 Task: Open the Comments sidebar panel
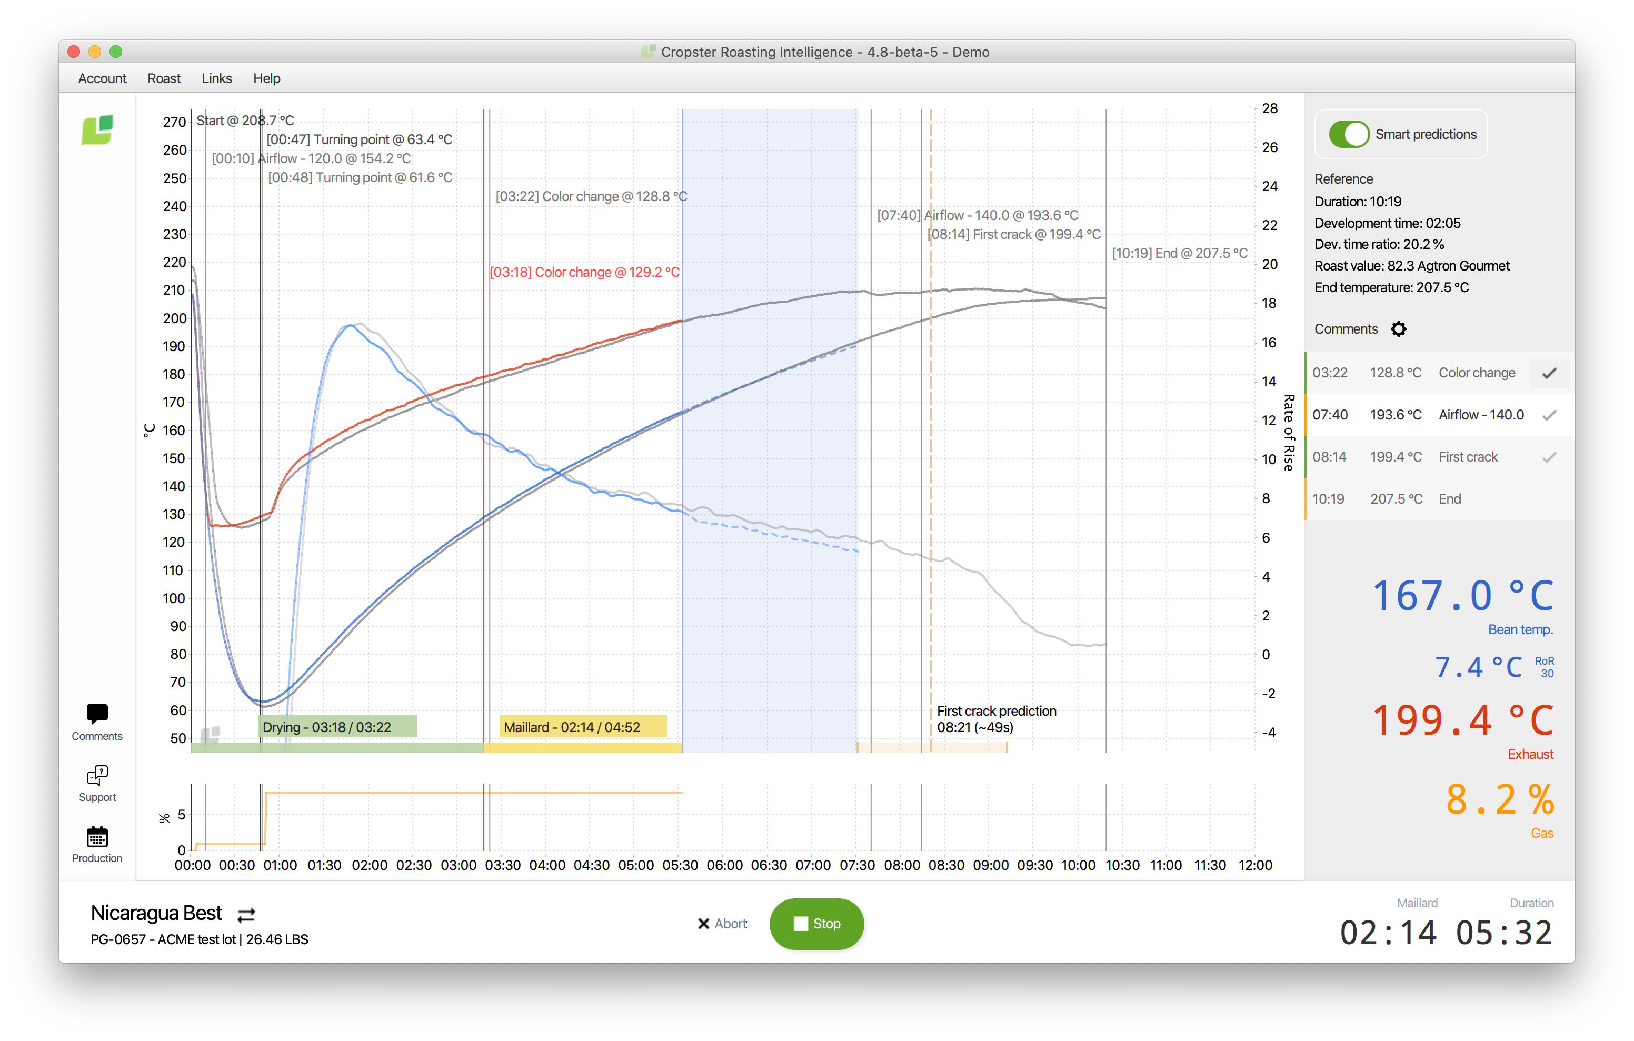97,722
